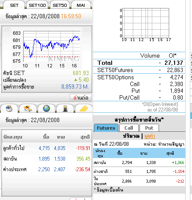192x200 pixels.
Task: Switch to the Put summary tab
Action: pyautogui.click(x=149, y=128)
